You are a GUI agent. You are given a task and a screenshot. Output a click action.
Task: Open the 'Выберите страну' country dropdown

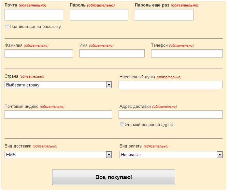point(55,85)
